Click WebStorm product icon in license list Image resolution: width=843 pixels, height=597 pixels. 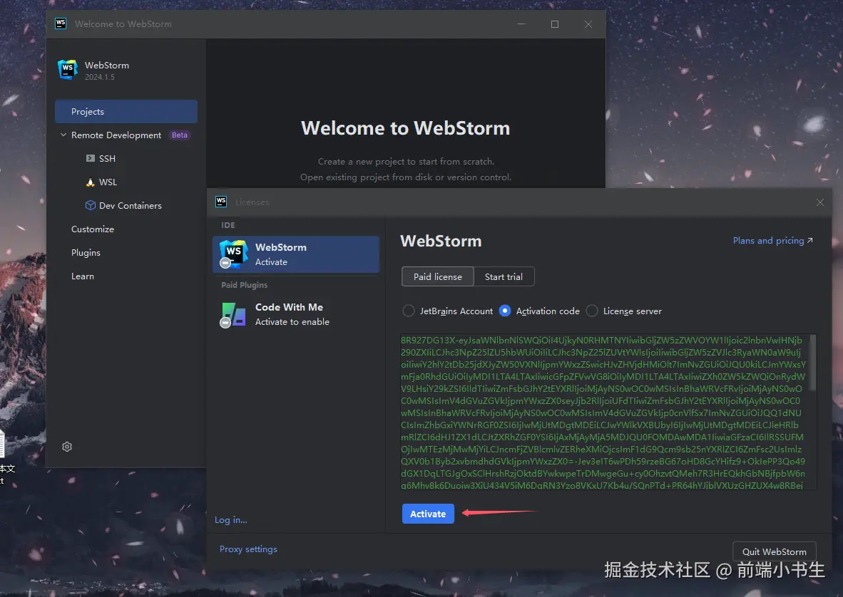233,254
